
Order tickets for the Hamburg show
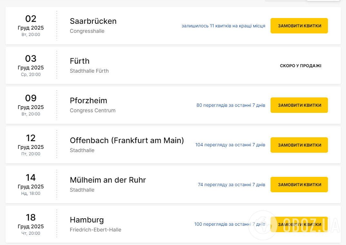coord(299,224)
